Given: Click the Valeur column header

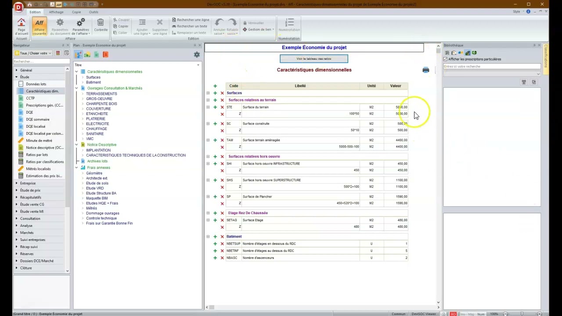Looking at the screenshot, I should click(x=396, y=86).
